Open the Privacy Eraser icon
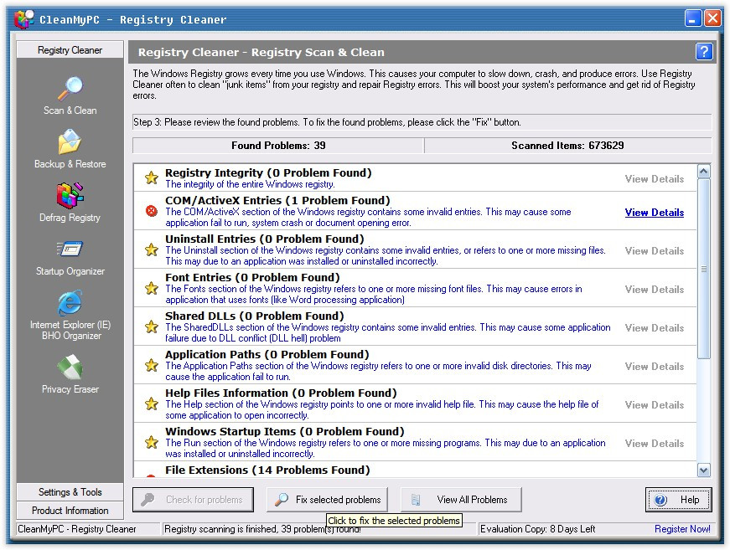The height and width of the screenshot is (550, 730). click(70, 367)
